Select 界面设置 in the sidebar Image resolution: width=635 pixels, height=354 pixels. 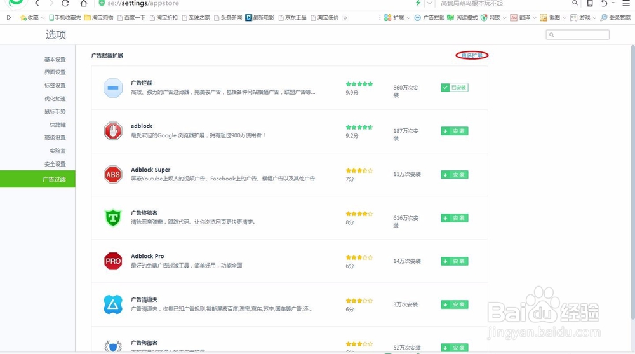point(55,72)
